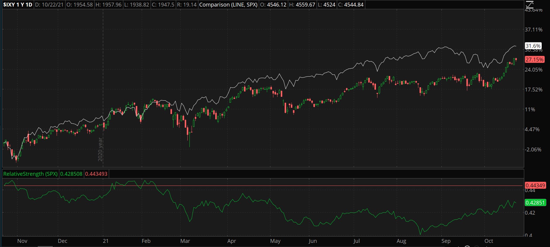This screenshot has height=247, width=550.
Task: Click the Feb label on the time axis
Action: pos(146,241)
